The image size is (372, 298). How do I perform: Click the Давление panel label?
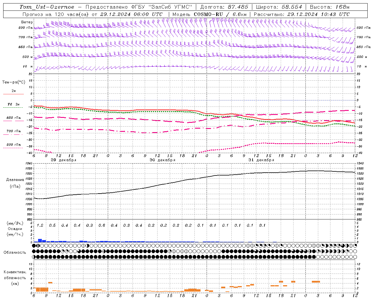(x=15, y=180)
